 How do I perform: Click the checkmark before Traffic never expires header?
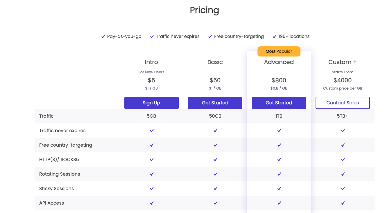tap(152, 37)
